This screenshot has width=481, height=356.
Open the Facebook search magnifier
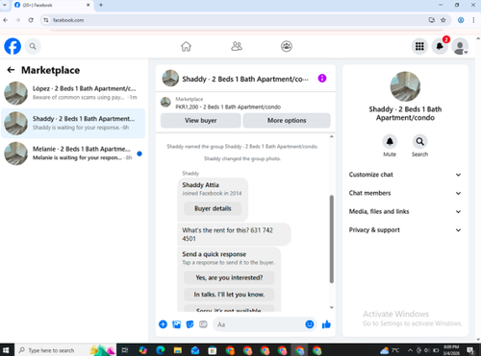tap(33, 46)
